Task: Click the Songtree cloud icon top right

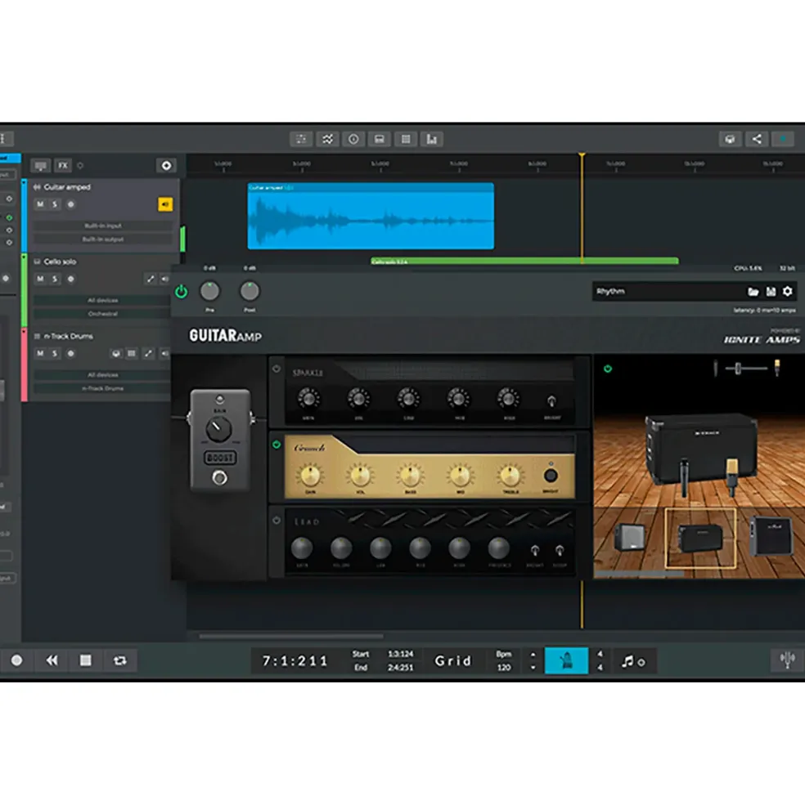Action: tap(730, 139)
